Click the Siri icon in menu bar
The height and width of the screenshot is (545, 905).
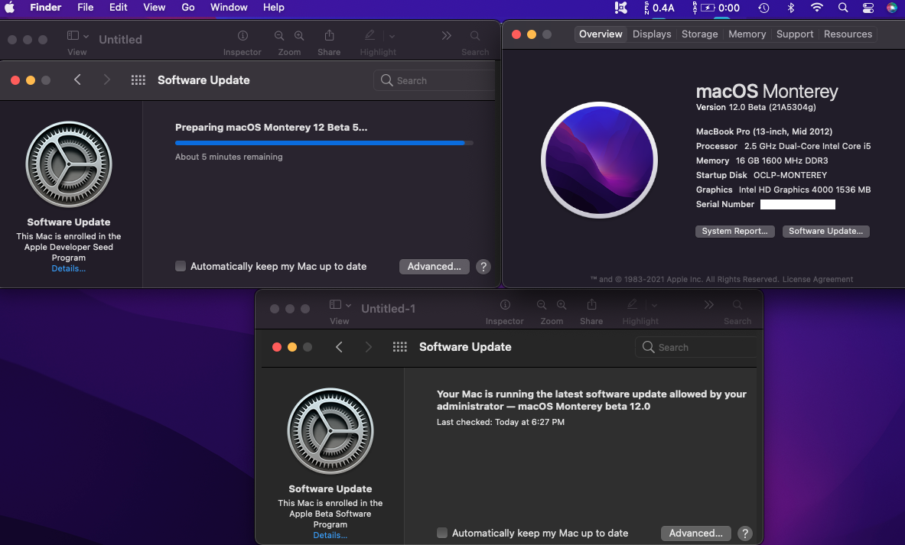pos(892,8)
